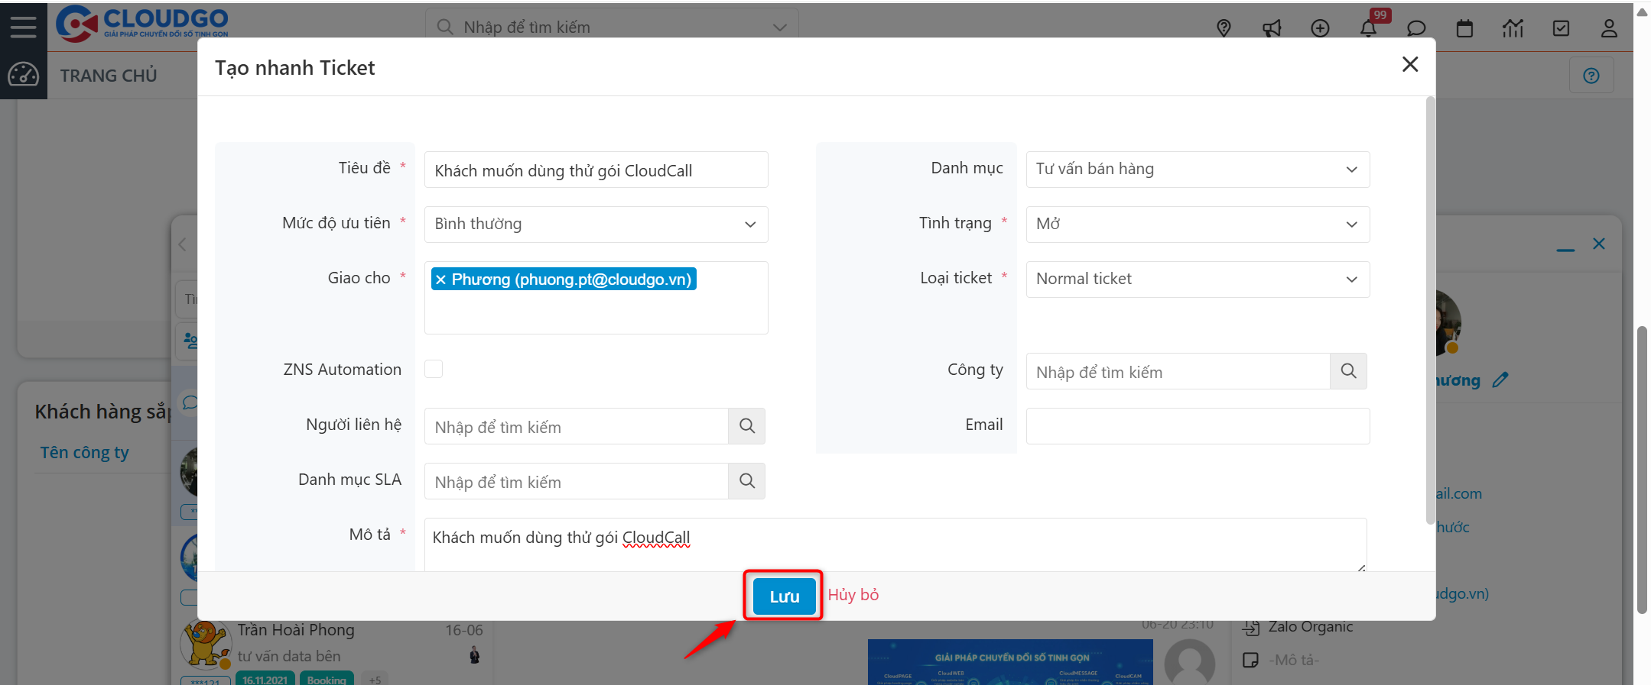Viewport: 1651px width, 685px height.
Task: Click the banner image in chat
Action: click(1010, 663)
